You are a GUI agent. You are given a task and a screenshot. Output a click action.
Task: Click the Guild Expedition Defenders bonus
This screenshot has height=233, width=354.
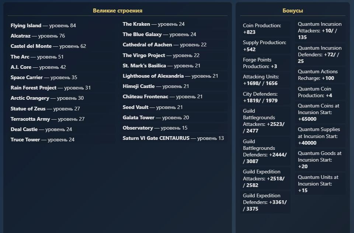coord(265,202)
